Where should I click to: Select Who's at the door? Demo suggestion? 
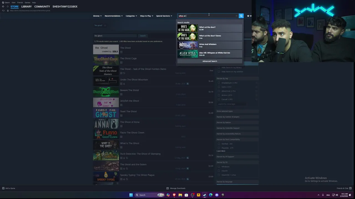pos(210,37)
